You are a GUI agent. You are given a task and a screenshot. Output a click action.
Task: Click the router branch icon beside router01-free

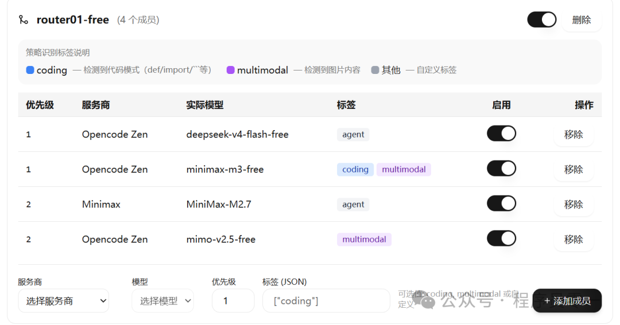coord(24,19)
